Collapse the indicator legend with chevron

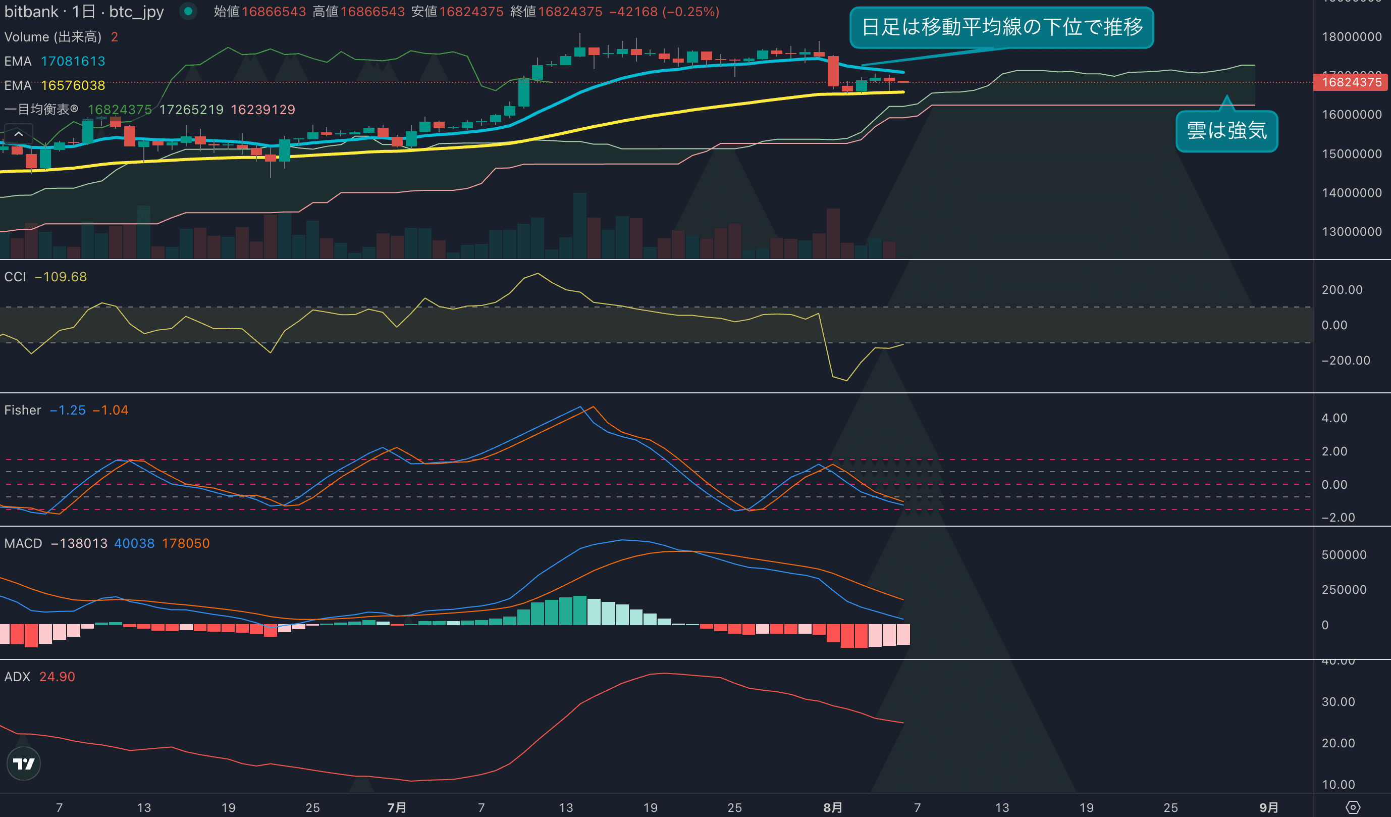point(18,134)
